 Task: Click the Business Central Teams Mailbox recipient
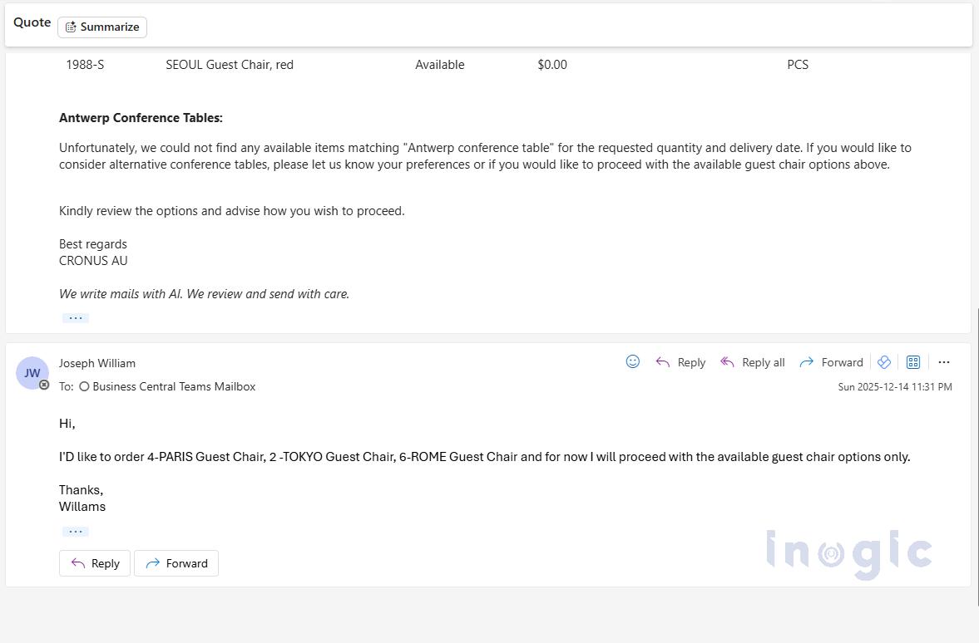pos(174,386)
